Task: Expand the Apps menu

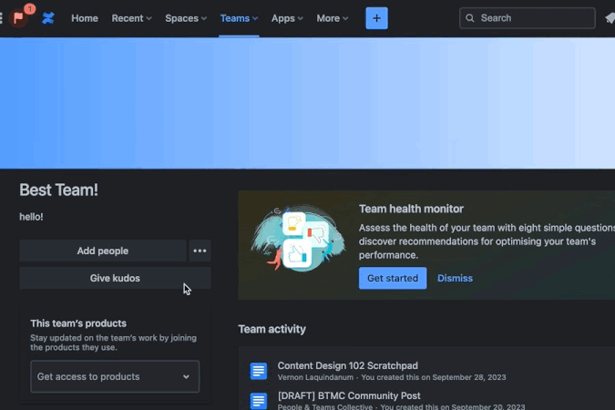Action: click(x=287, y=18)
